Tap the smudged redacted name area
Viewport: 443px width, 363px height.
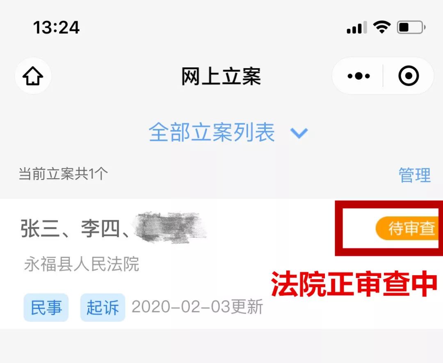coord(170,228)
